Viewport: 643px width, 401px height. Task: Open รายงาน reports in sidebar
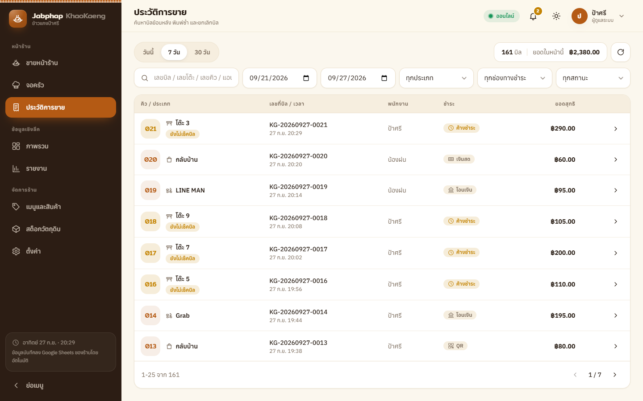tap(61, 168)
